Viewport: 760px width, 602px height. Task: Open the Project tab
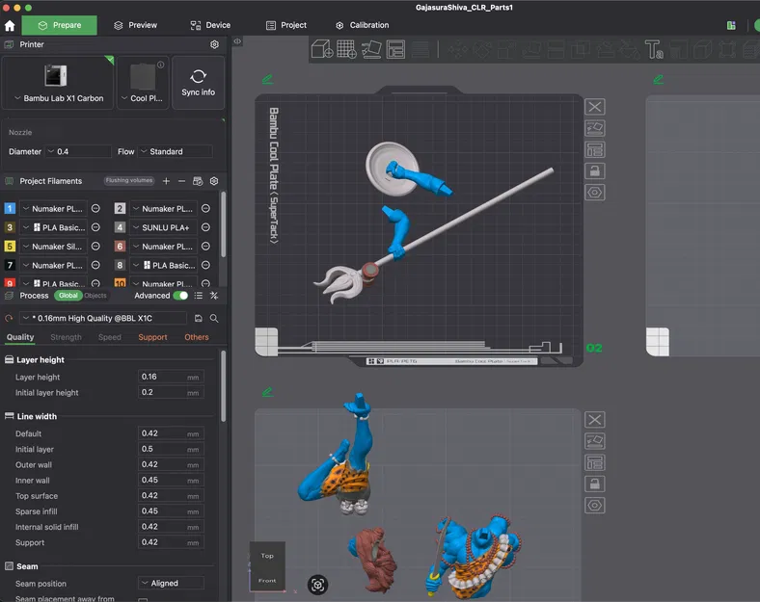pyautogui.click(x=286, y=25)
